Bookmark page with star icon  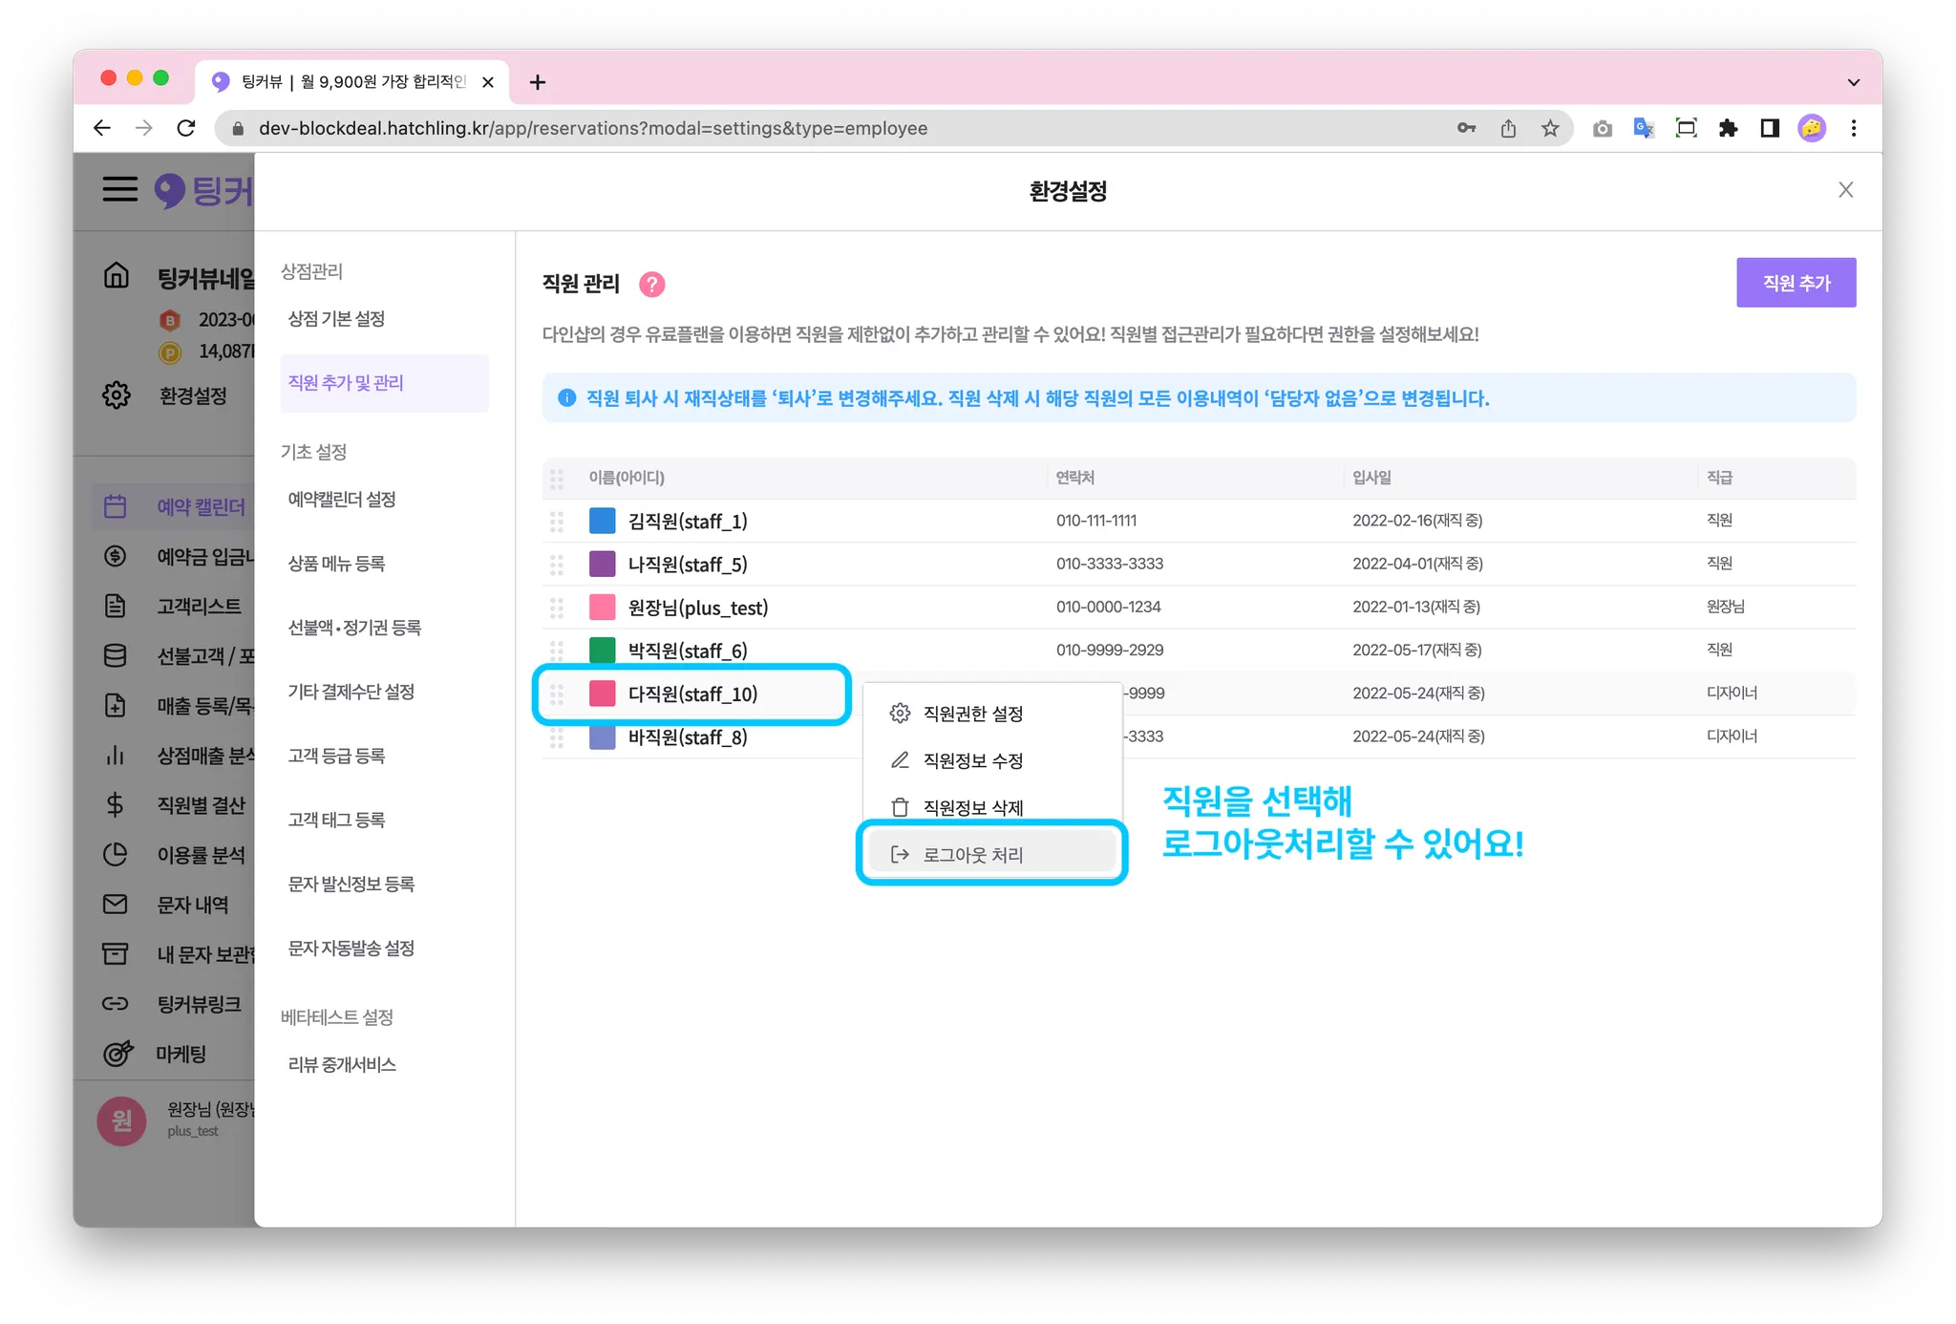(x=1550, y=128)
